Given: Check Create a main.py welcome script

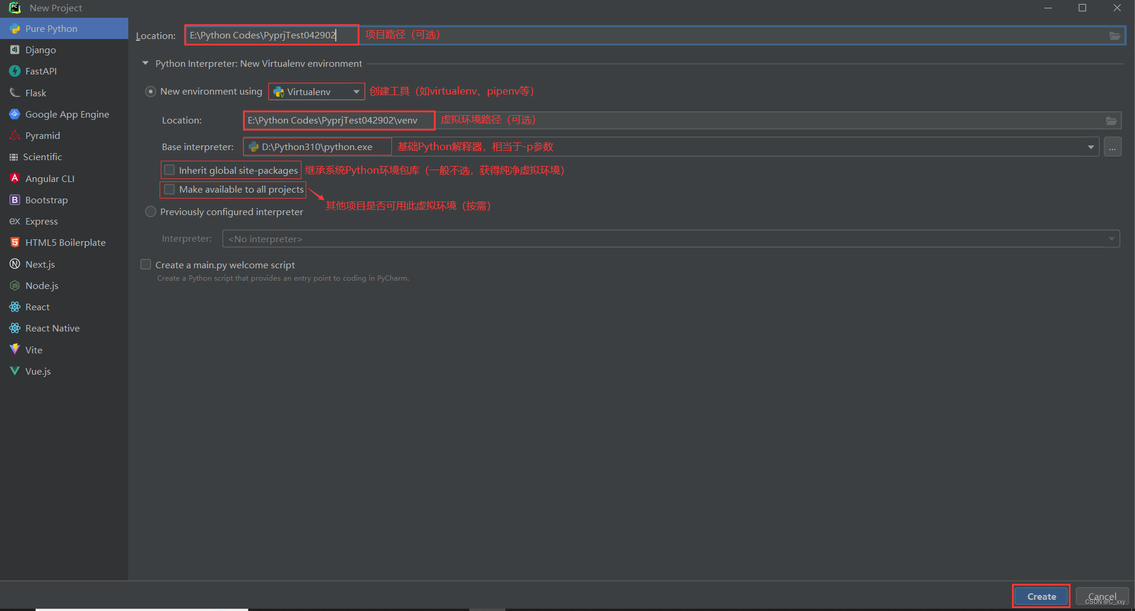Looking at the screenshot, I should pos(145,264).
